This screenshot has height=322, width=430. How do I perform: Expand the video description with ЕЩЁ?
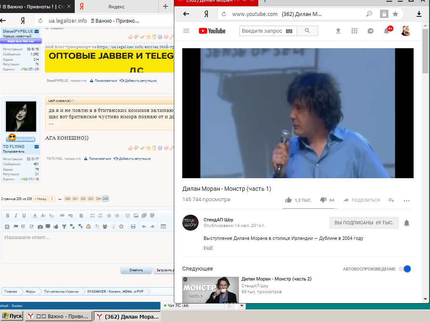(x=208, y=248)
